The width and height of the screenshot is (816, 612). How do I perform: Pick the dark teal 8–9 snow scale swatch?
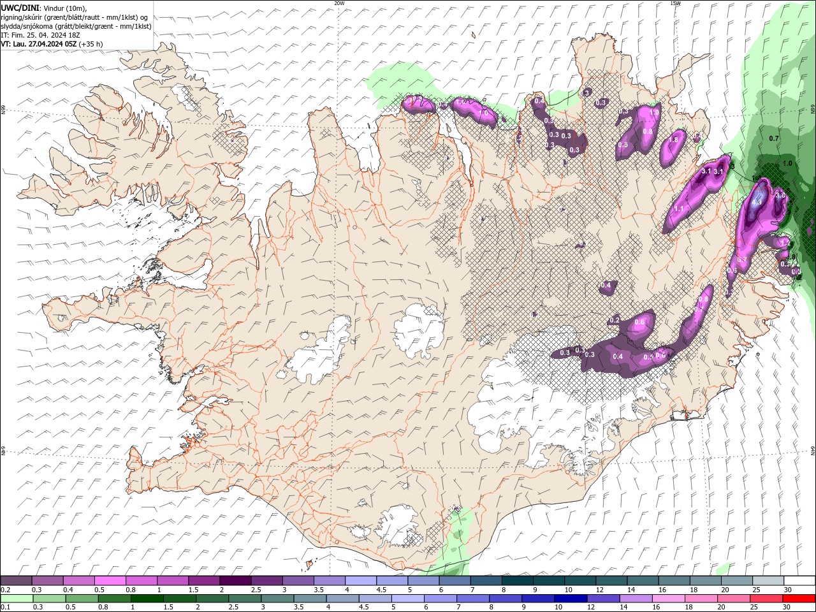coord(518,581)
